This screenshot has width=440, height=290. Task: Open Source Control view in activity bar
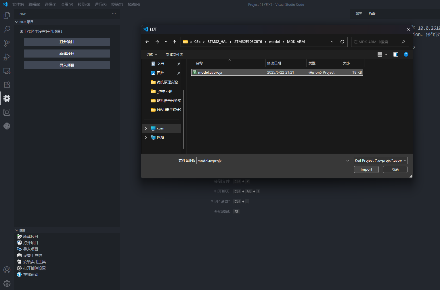7,43
